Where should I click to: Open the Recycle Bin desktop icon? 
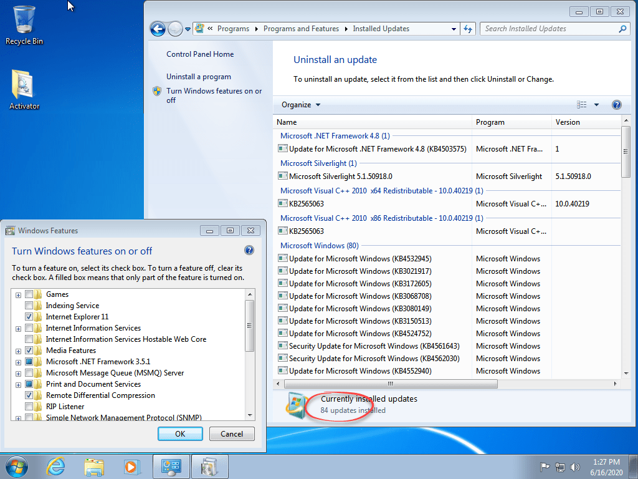click(x=24, y=25)
